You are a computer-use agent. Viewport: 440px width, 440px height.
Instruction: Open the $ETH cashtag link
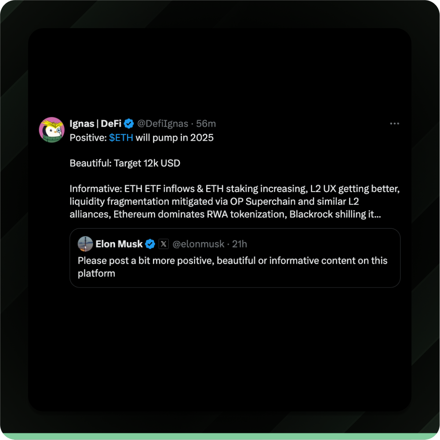(121, 138)
